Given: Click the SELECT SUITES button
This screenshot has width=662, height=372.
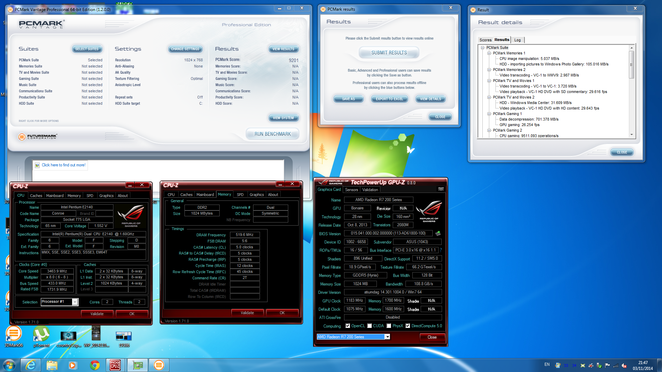Looking at the screenshot, I should [x=87, y=49].
